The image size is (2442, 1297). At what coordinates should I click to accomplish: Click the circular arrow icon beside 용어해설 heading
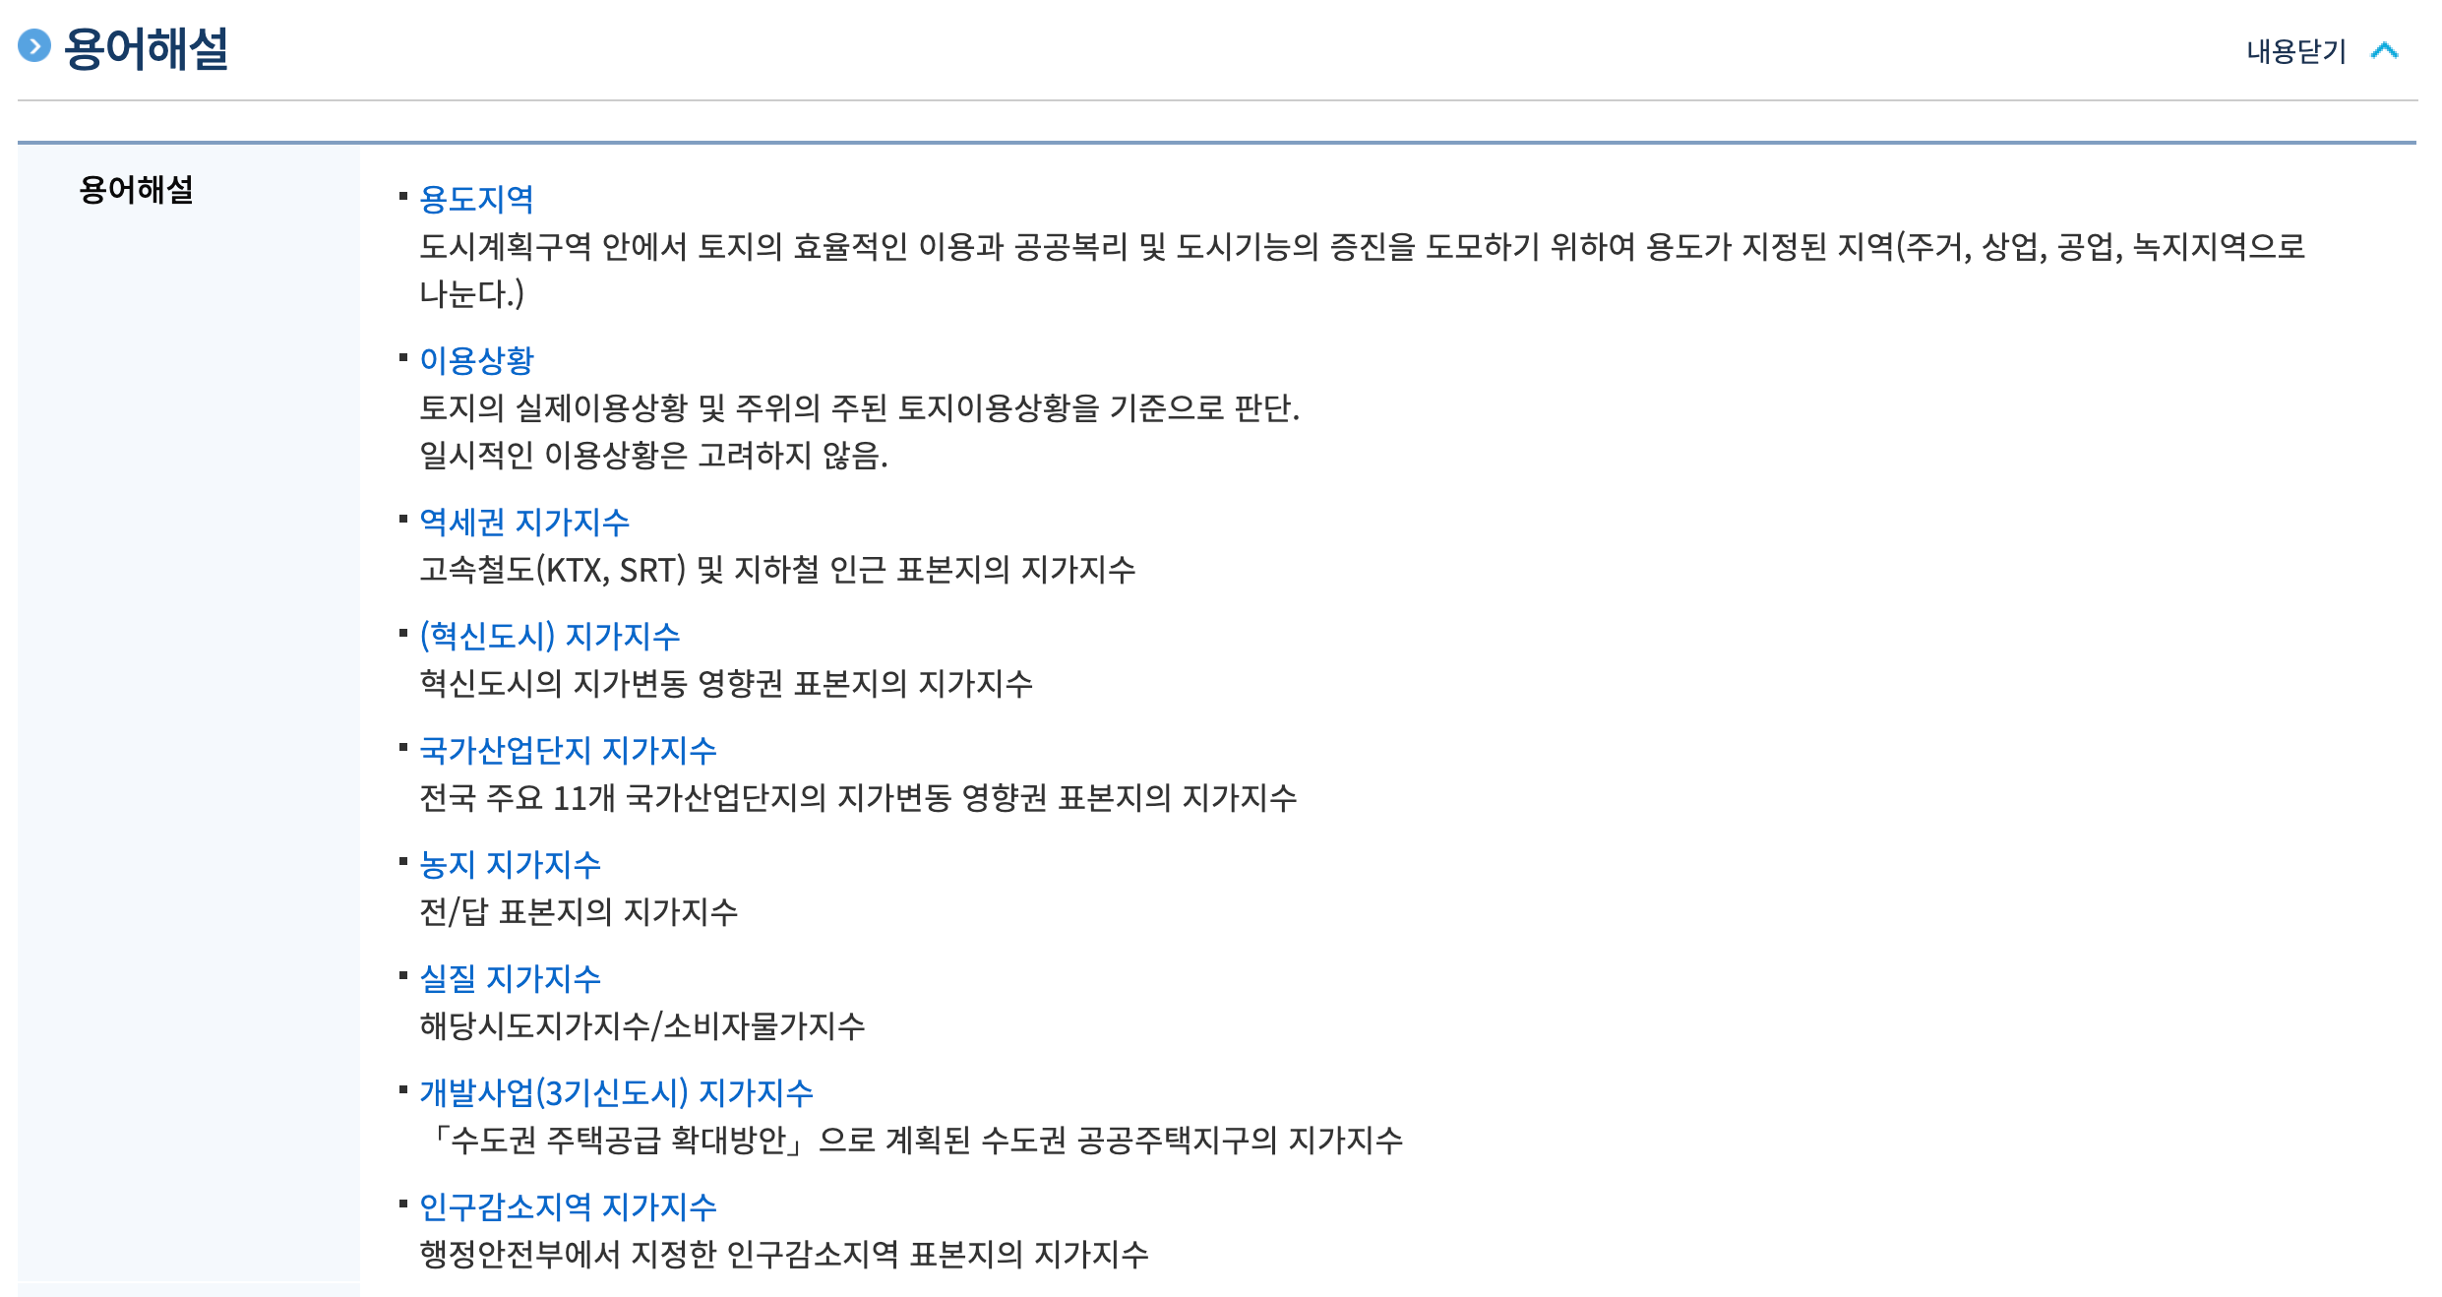pyautogui.click(x=35, y=43)
